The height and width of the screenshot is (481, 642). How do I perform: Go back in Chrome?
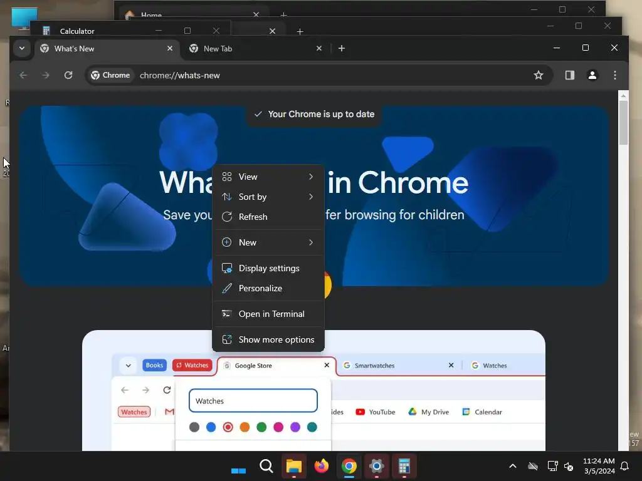[23, 75]
